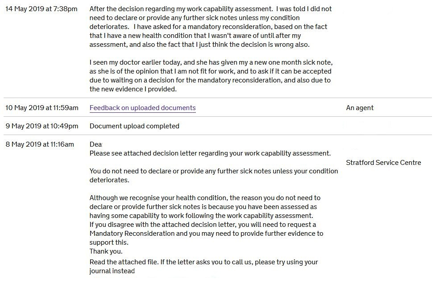Click the line starting You do not need to declare
Screen dimensions: 436x283
pyautogui.click(x=213, y=171)
